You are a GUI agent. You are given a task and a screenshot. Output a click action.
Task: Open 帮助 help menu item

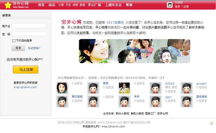(x=129, y=5)
